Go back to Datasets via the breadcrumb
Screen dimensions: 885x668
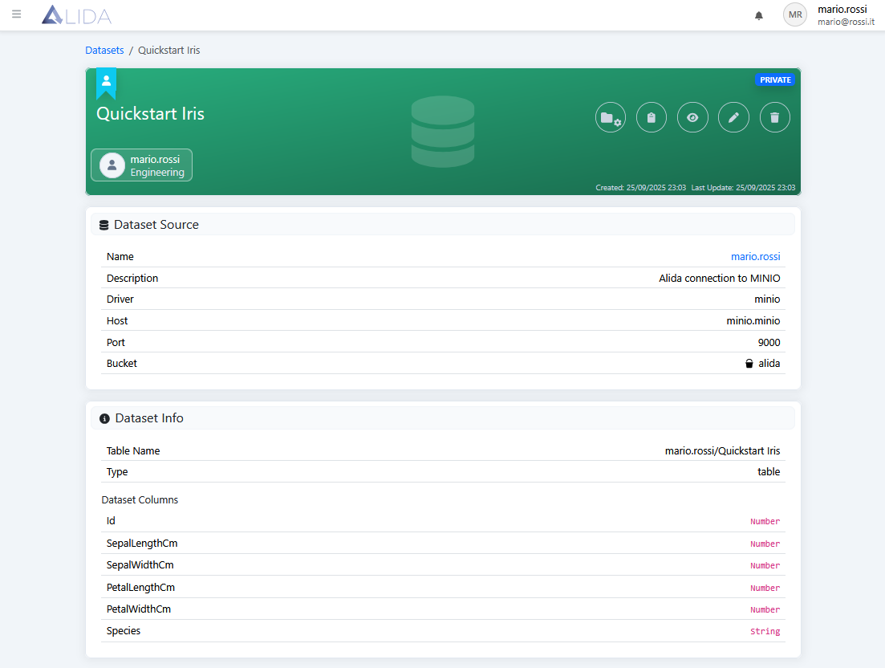pos(104,51)
